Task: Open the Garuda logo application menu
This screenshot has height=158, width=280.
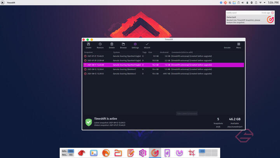Action: tap(2, 2)
